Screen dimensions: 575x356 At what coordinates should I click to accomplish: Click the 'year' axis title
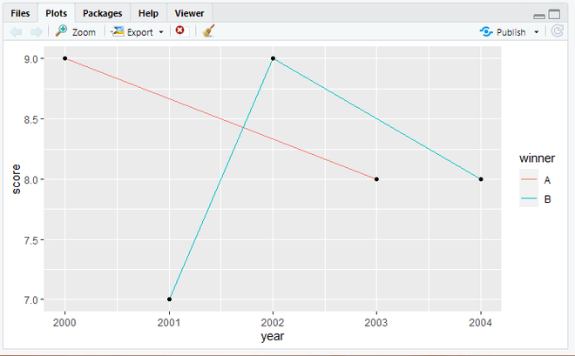[x=273, y=337]
